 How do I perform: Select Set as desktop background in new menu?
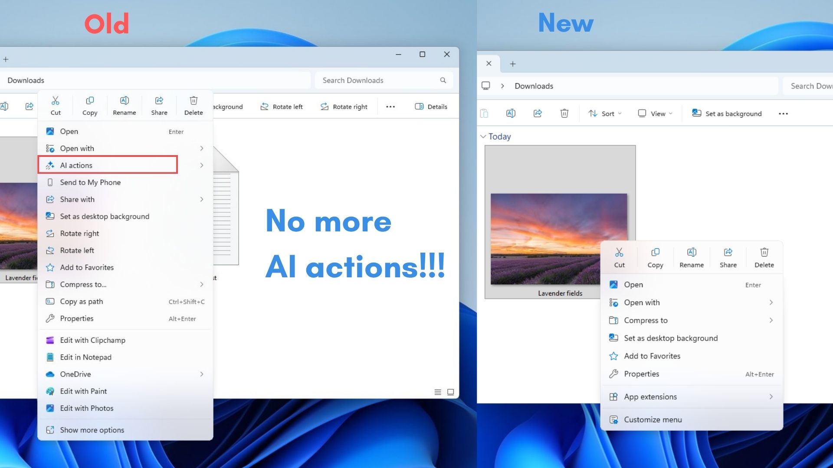click(692, 338)
